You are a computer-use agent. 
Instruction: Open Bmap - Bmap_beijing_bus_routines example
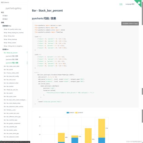(x=14, y=33)
